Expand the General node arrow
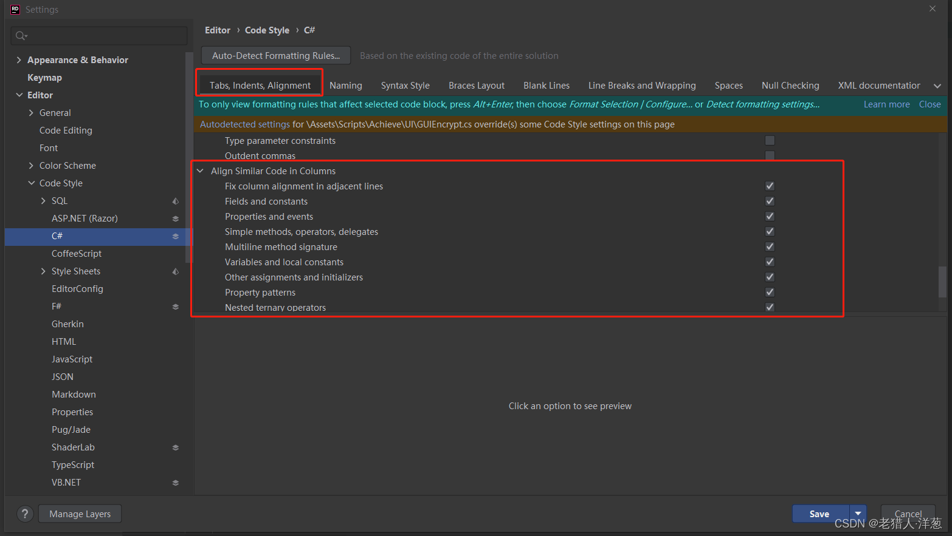Screen dimensions: 952x536 tap(31, 113)
